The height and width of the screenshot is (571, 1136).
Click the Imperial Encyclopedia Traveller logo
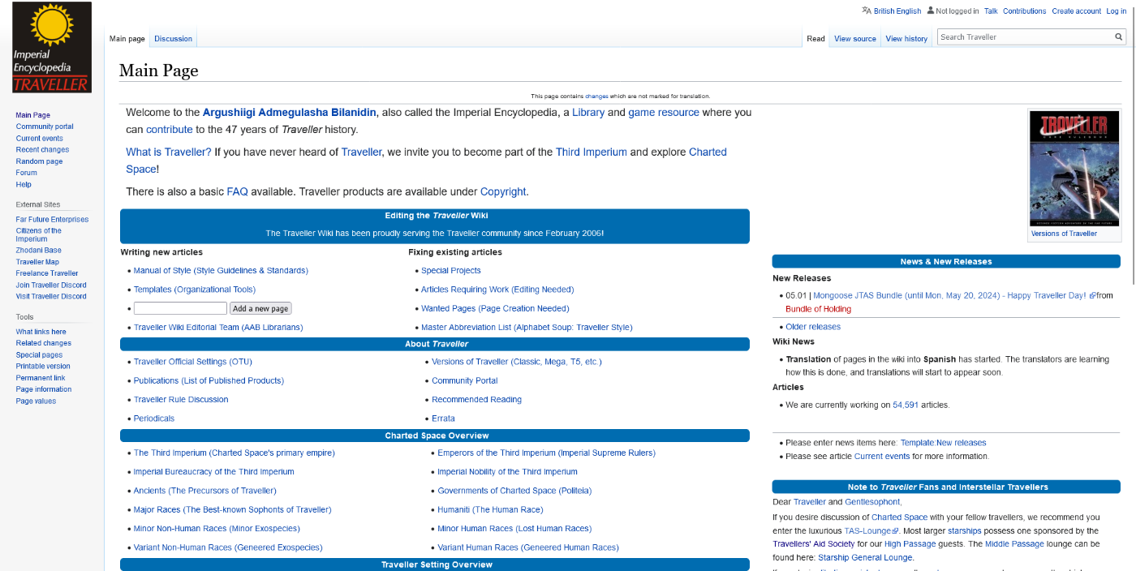click(51, 47)
